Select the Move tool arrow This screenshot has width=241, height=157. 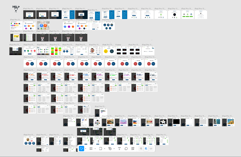[82, 148]
